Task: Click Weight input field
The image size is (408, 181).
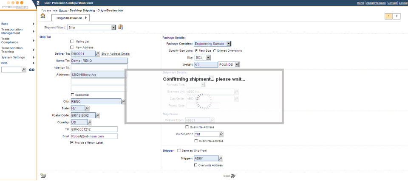Action: (x=206, y=65)
